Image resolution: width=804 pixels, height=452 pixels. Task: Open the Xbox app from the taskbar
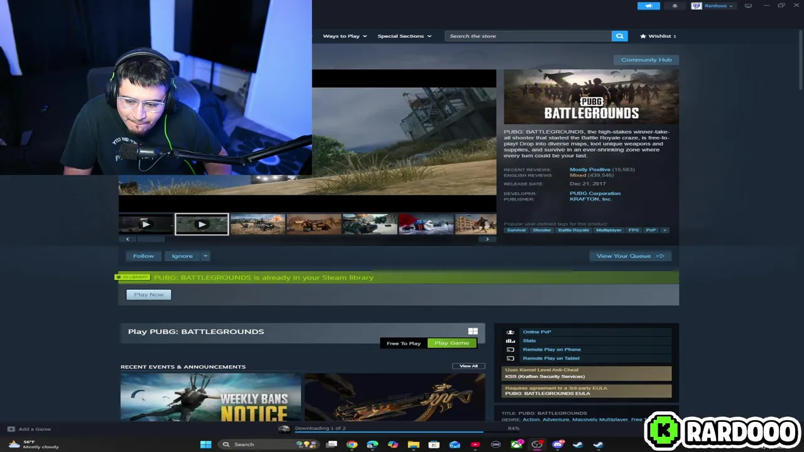click(516, 444)
